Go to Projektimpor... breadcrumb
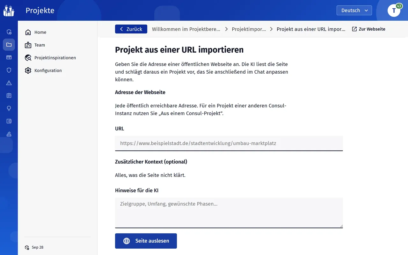Viewport: 408px width, 255px height. click(x=249, y=29)
